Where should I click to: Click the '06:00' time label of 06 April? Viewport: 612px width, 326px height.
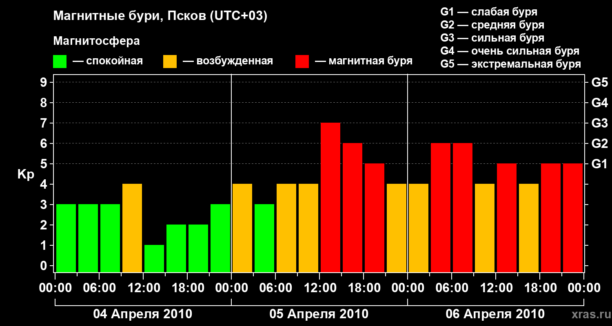(x=451, y=288)
